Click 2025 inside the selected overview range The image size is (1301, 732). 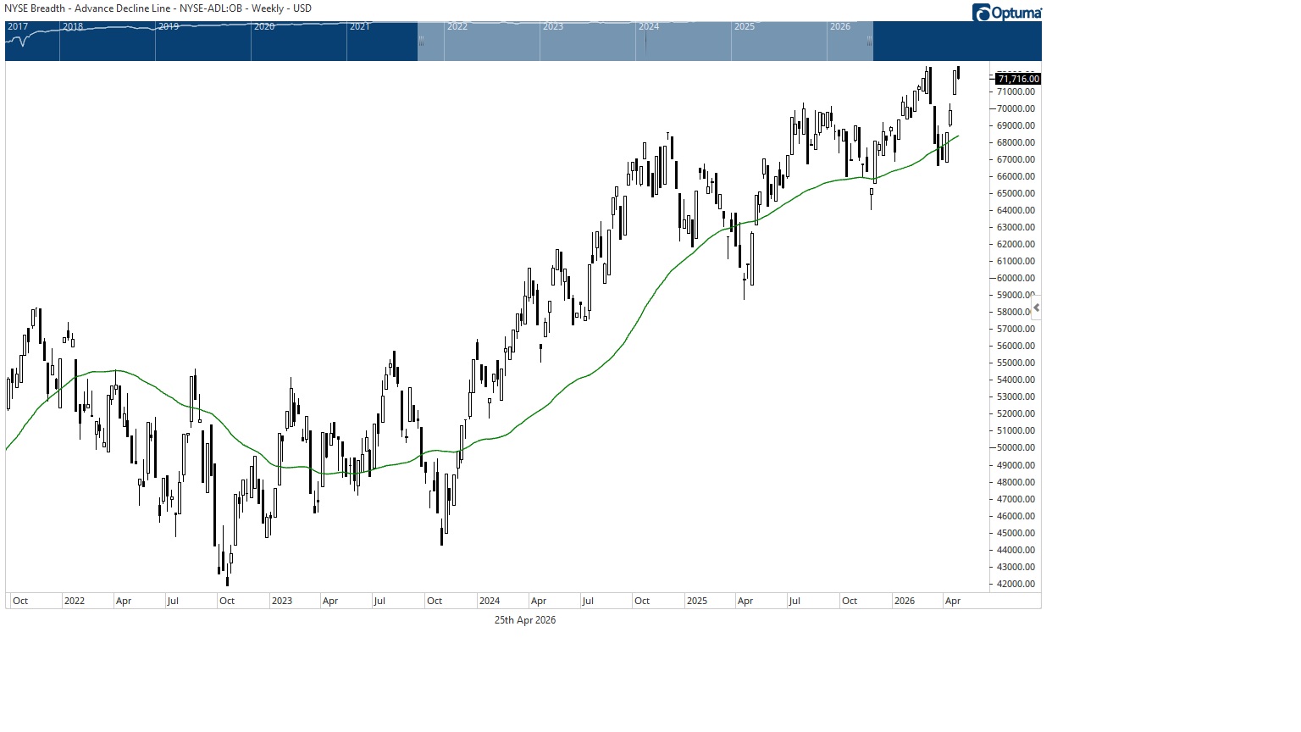point(745,27)
